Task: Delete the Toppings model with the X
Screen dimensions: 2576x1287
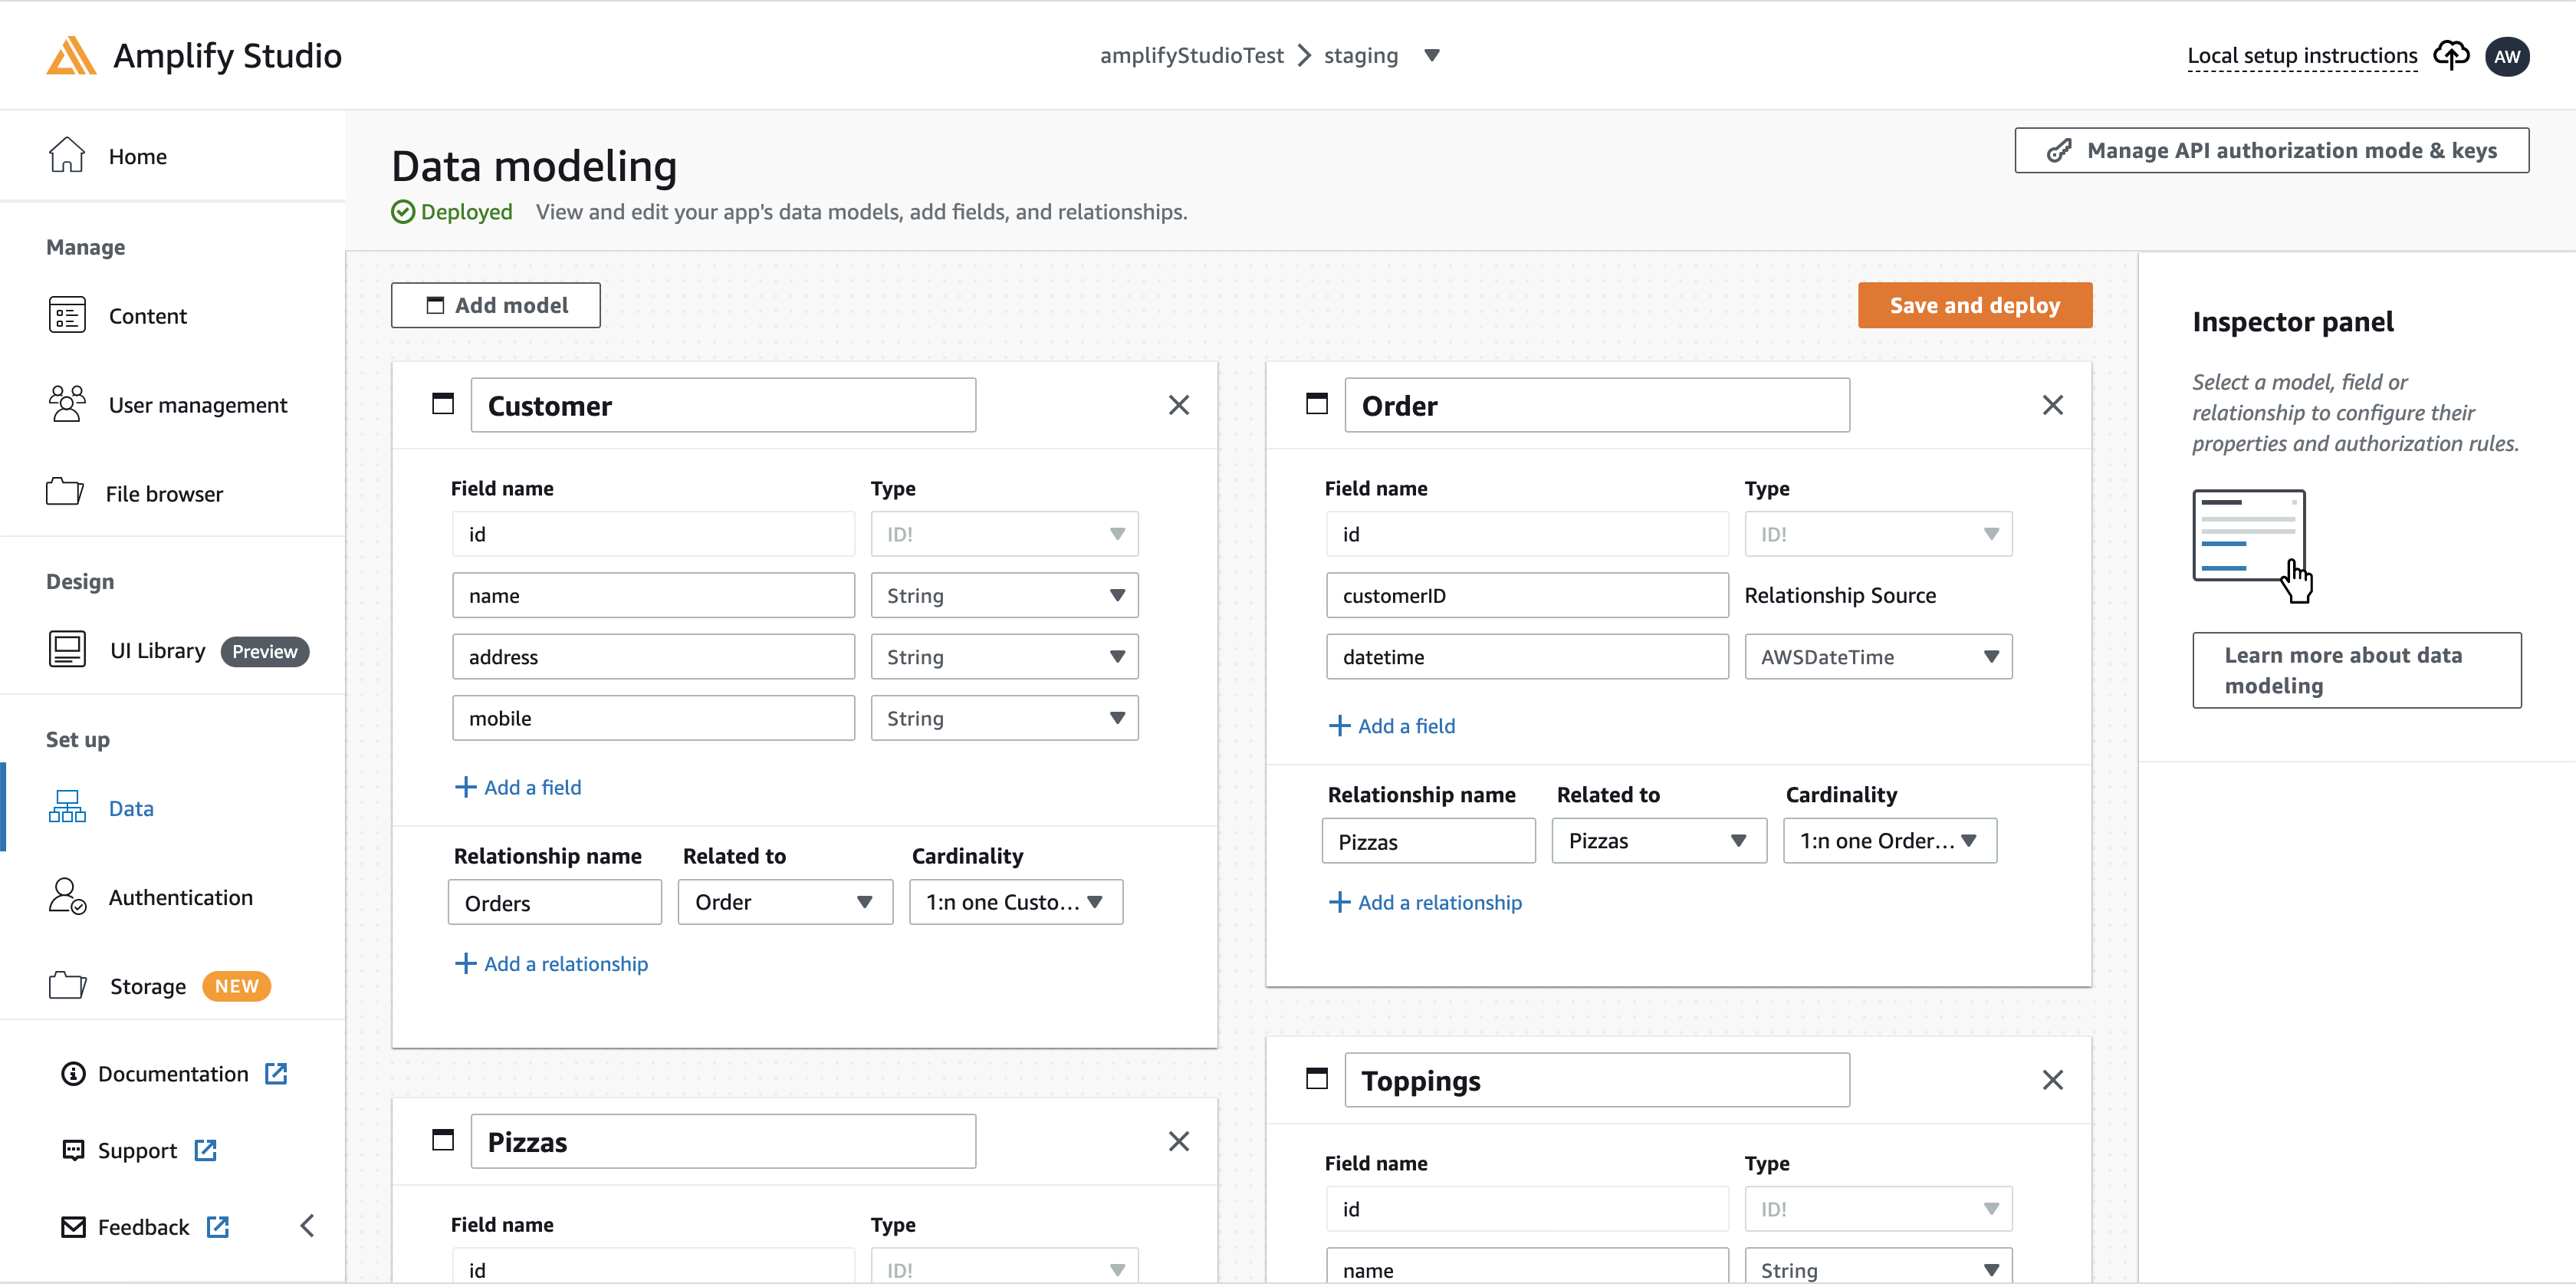Action: coord(2053,1080)
